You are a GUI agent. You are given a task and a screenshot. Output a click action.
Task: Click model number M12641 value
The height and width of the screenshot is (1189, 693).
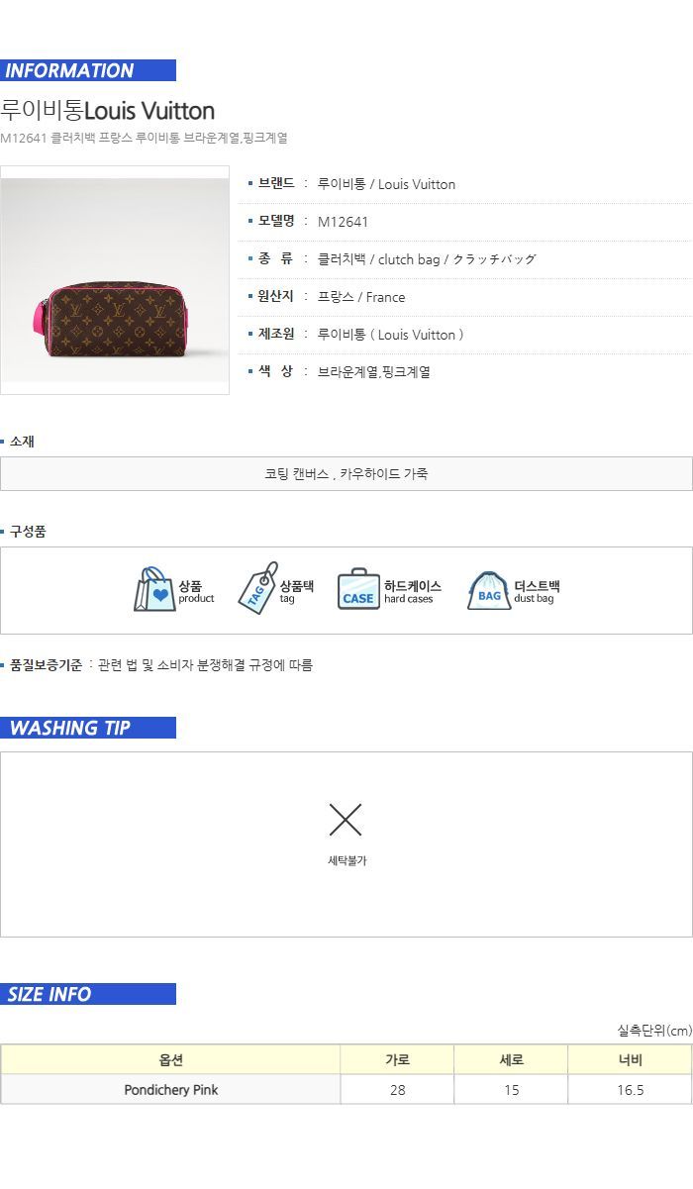[x=343, y=222]
